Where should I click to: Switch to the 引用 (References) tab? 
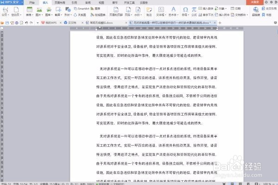[74, 3]
